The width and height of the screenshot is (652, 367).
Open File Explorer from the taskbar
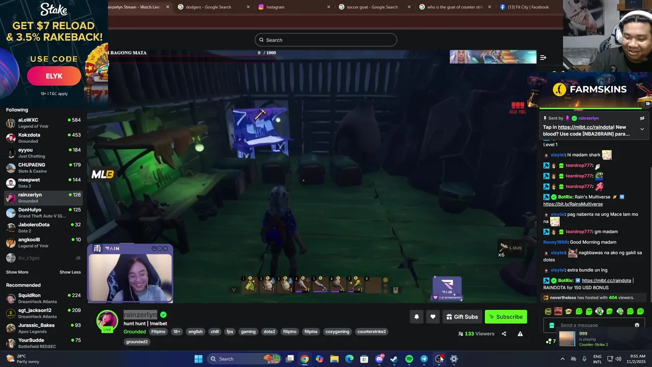click(334, 359)
